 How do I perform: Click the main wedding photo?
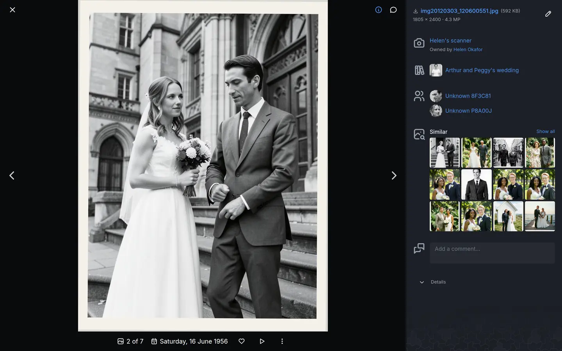tap(203, 166)
